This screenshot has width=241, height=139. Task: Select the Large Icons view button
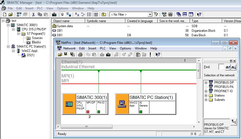[x=77, y=15]
